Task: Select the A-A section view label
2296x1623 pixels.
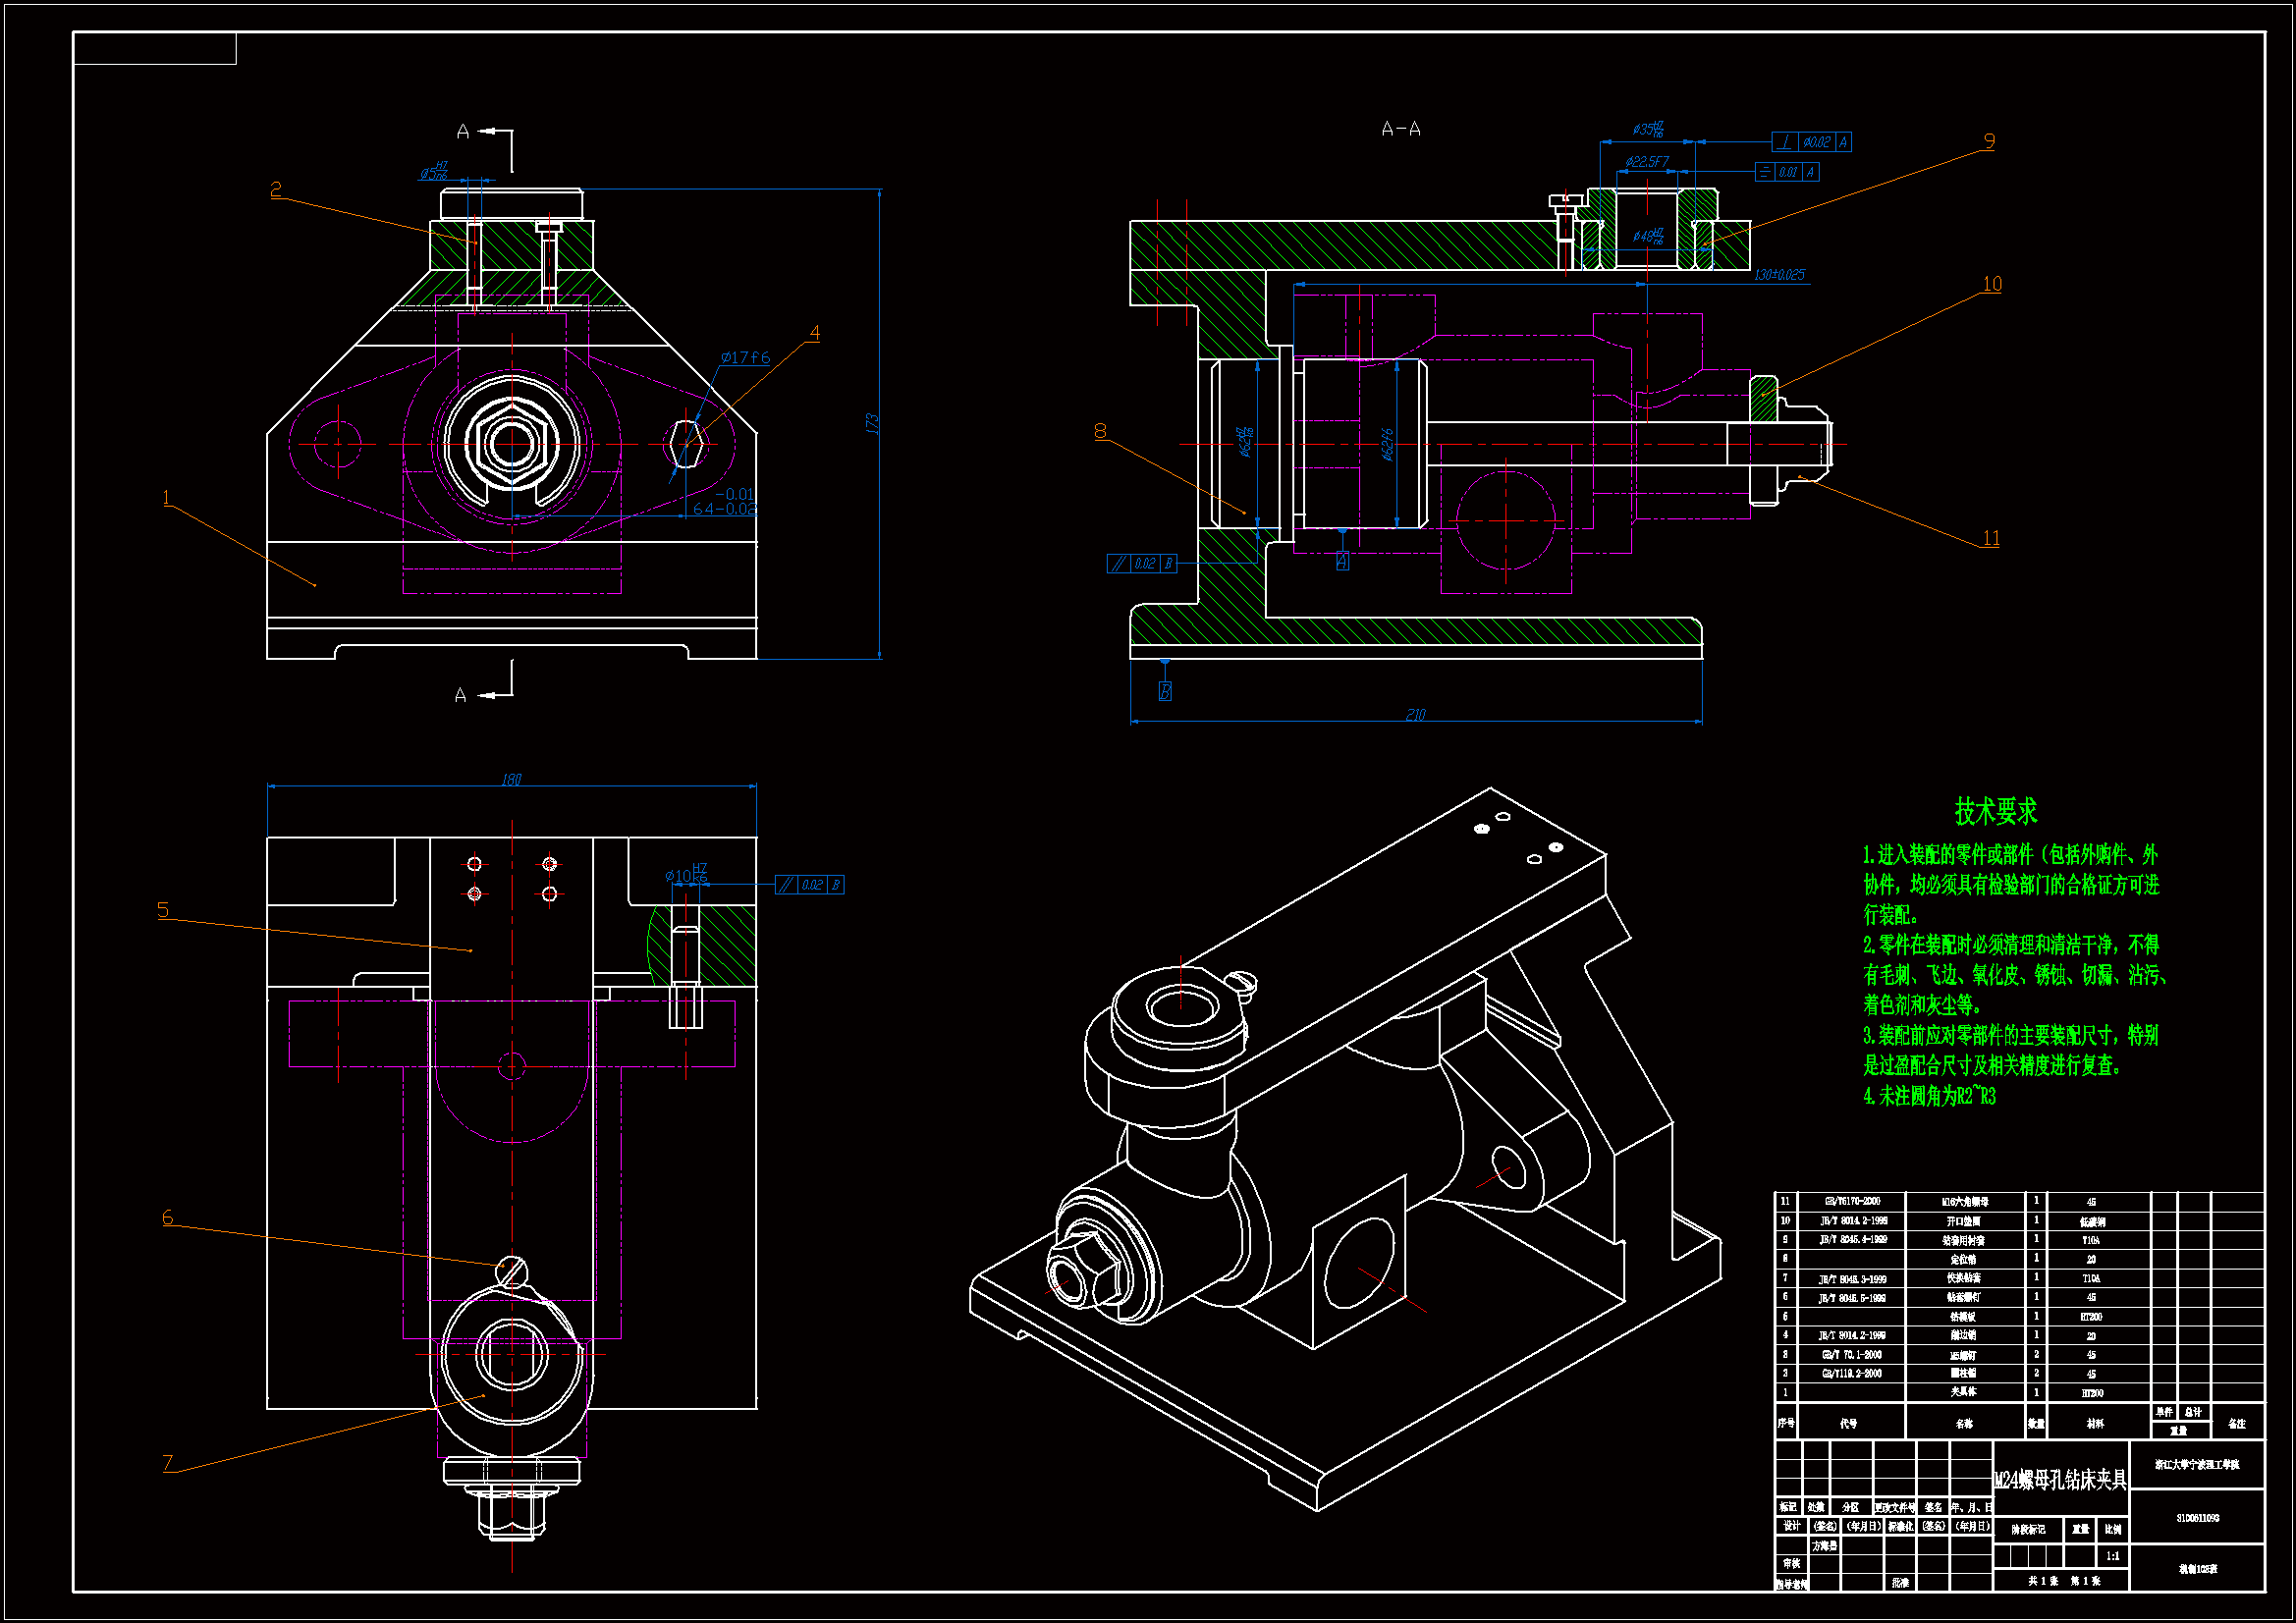Action: coord(1400,129)
